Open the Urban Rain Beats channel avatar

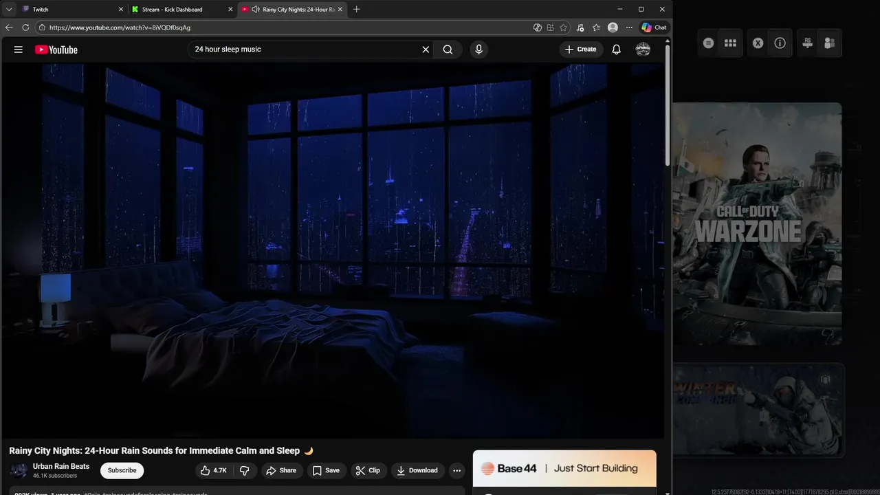tap(19, 471)
